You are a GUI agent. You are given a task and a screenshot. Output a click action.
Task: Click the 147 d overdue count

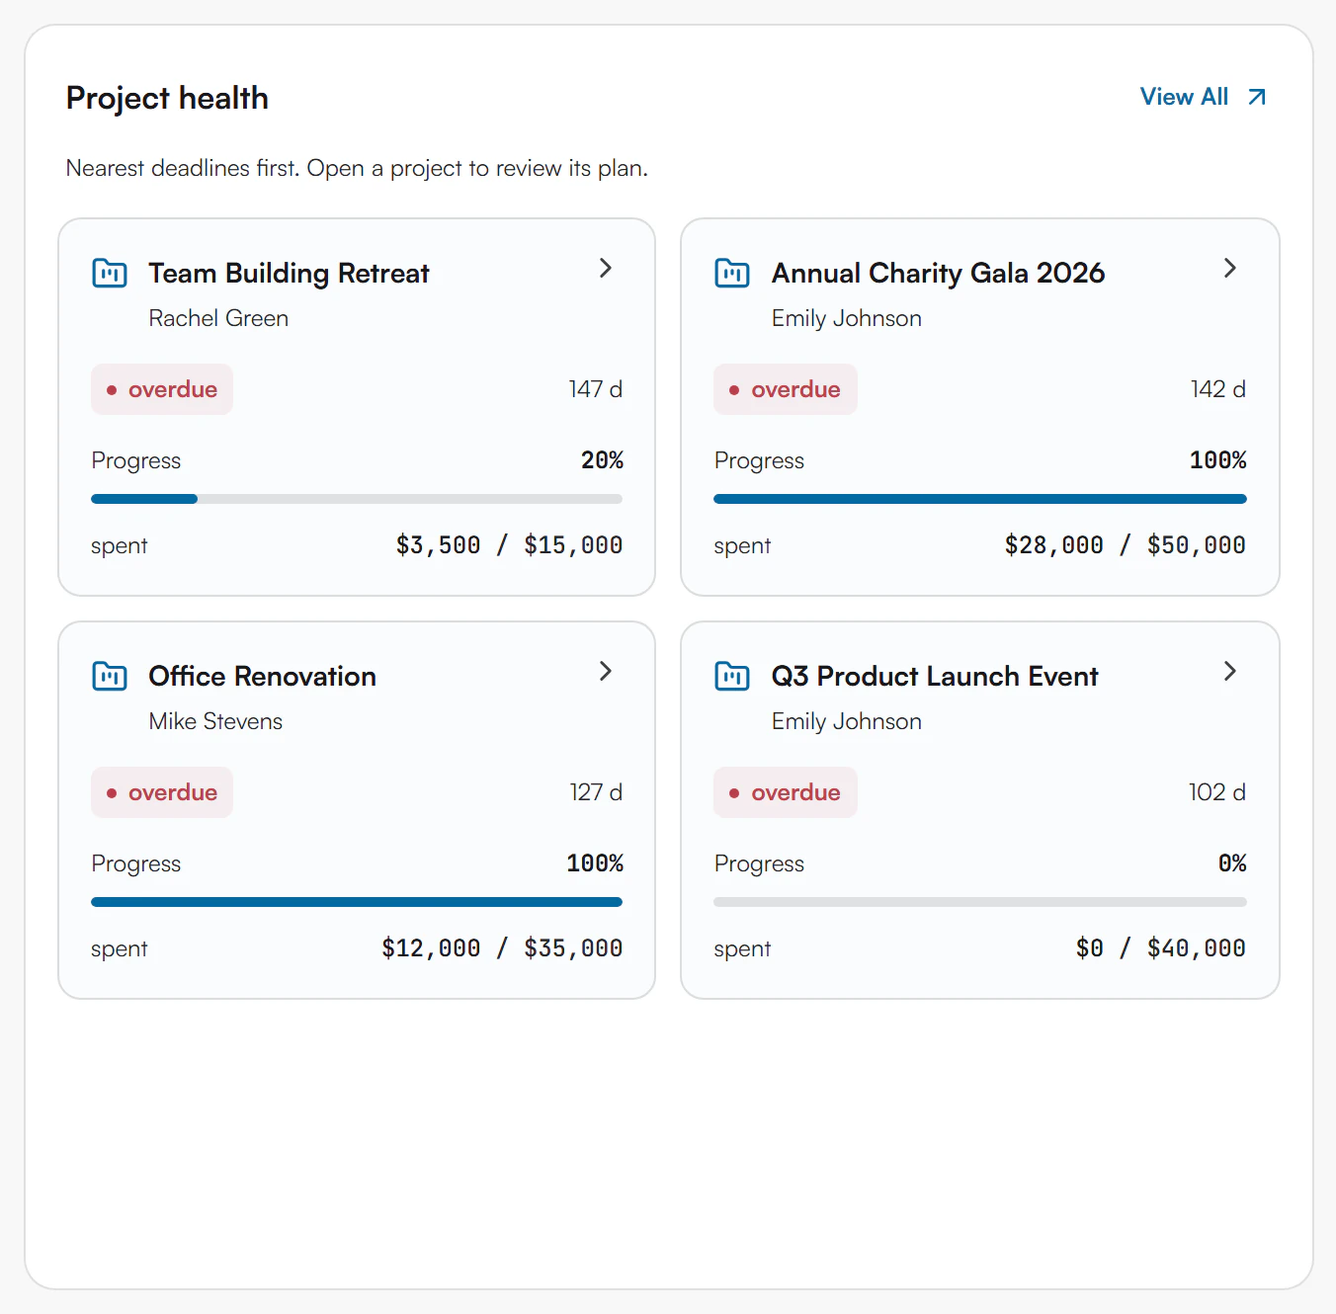596,389
